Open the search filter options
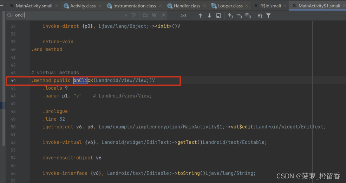 pos(268,15)
